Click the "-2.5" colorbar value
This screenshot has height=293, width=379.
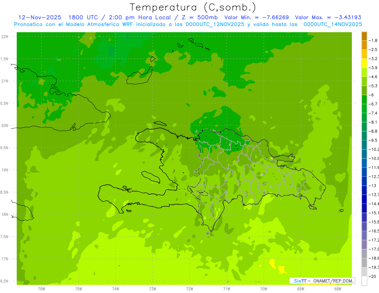point(373,50)
